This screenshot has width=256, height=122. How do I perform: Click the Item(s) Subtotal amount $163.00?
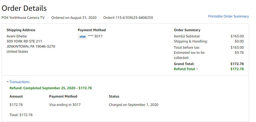coord(237,36)
